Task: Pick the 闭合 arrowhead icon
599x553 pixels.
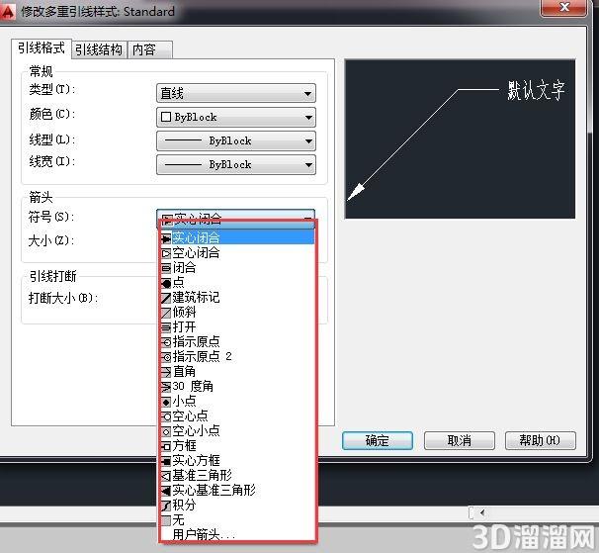Action: pyautogui.click(x=166, y=268)
